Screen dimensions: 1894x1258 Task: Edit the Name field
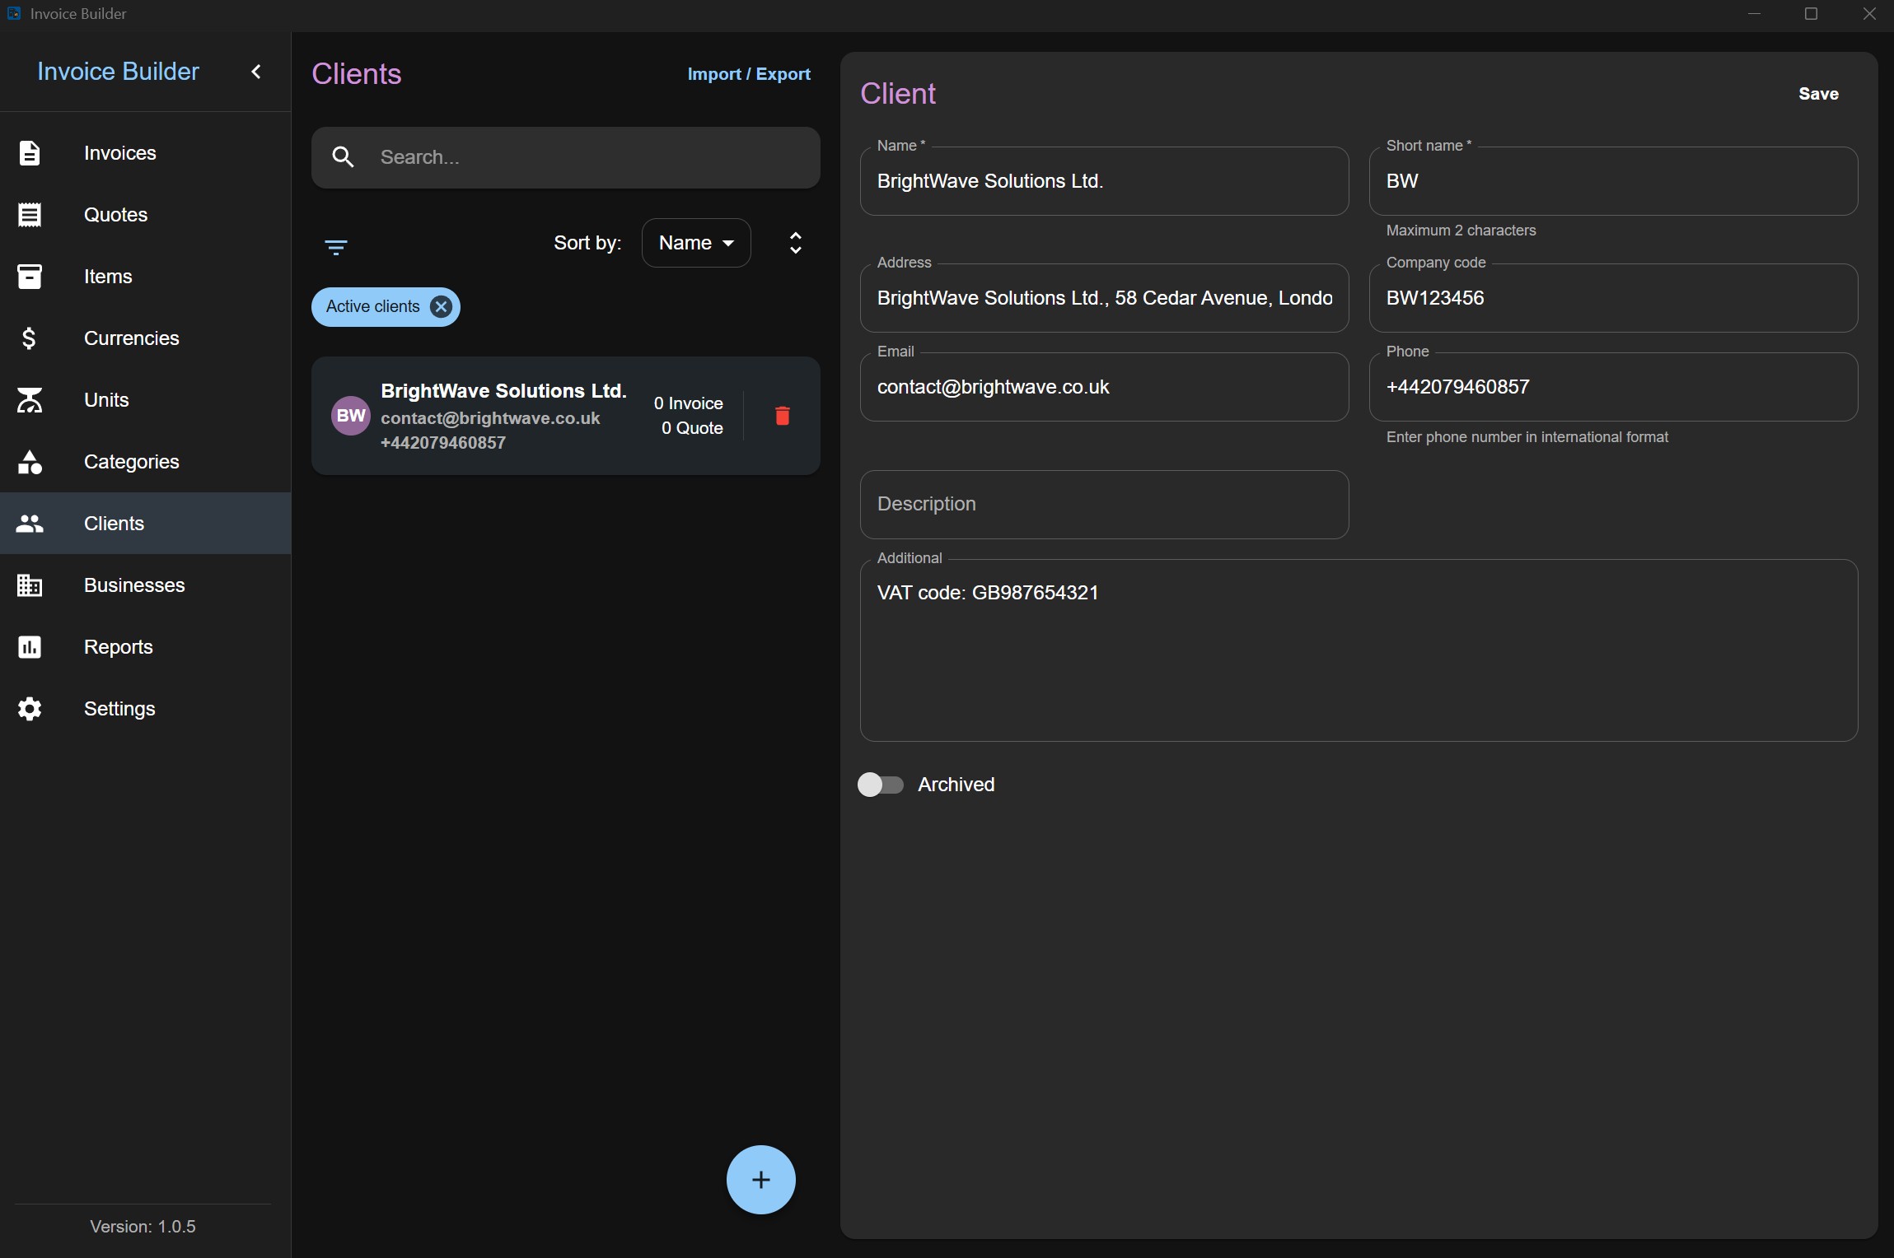(x=1104, y=181)
